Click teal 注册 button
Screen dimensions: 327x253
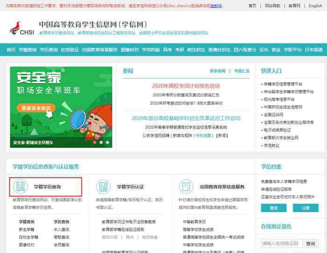click(306, 208)
